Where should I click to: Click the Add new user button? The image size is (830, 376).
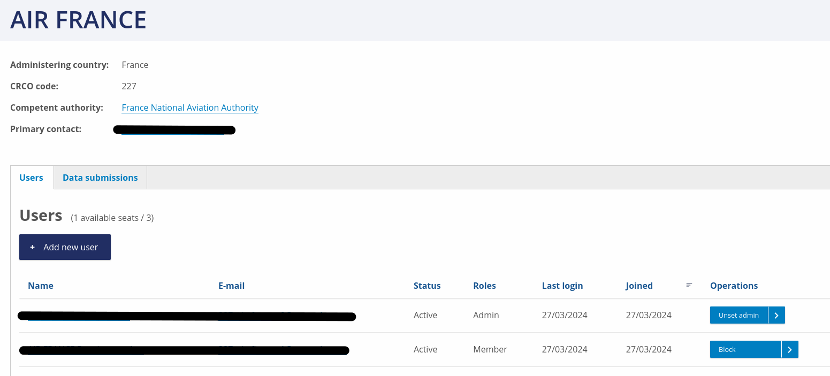tap(65, 247)
